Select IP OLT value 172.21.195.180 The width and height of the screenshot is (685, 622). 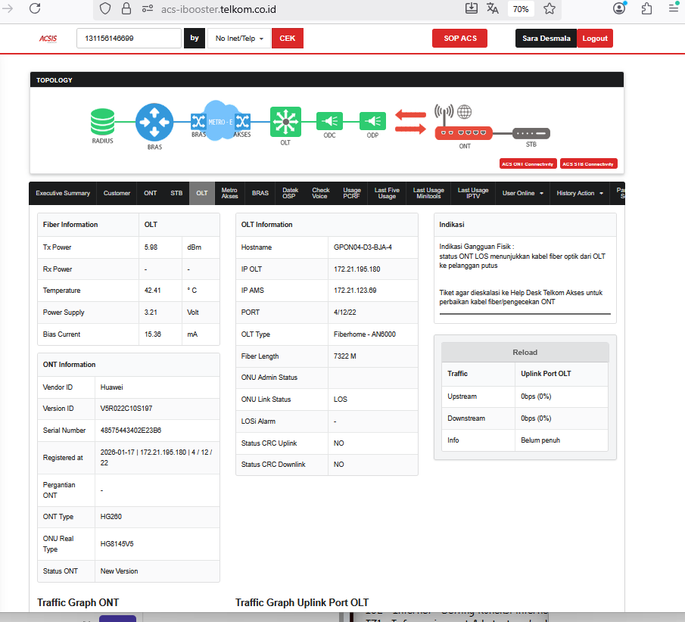click(x=357, y=269)
